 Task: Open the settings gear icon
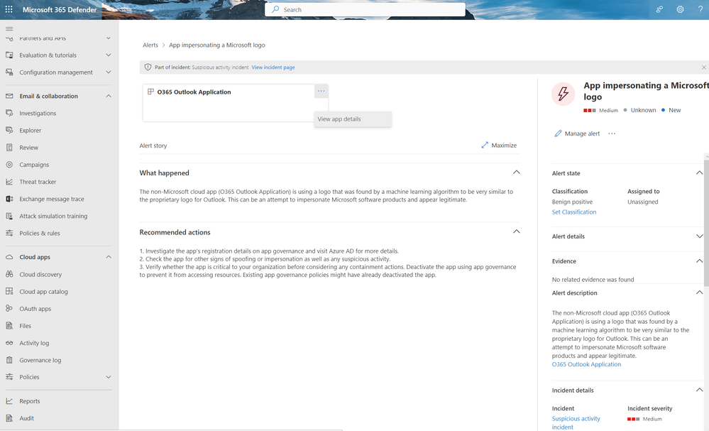point(680,9)
